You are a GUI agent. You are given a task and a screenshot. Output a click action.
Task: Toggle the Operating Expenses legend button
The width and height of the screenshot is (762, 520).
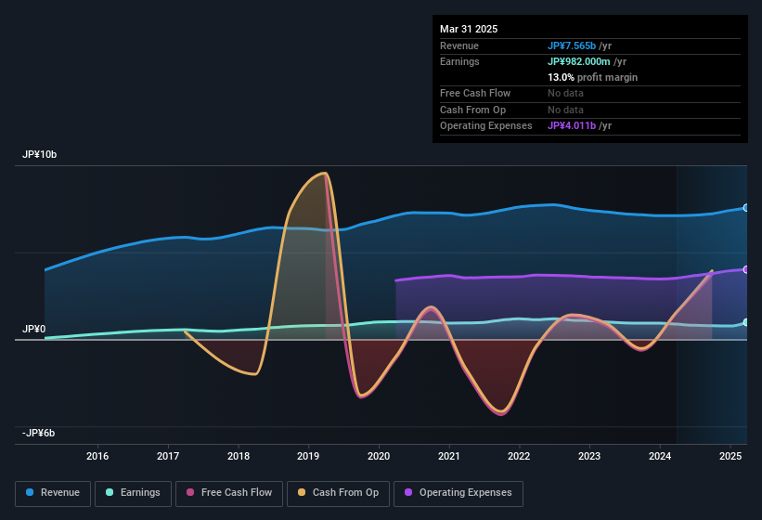coord(458,493)
